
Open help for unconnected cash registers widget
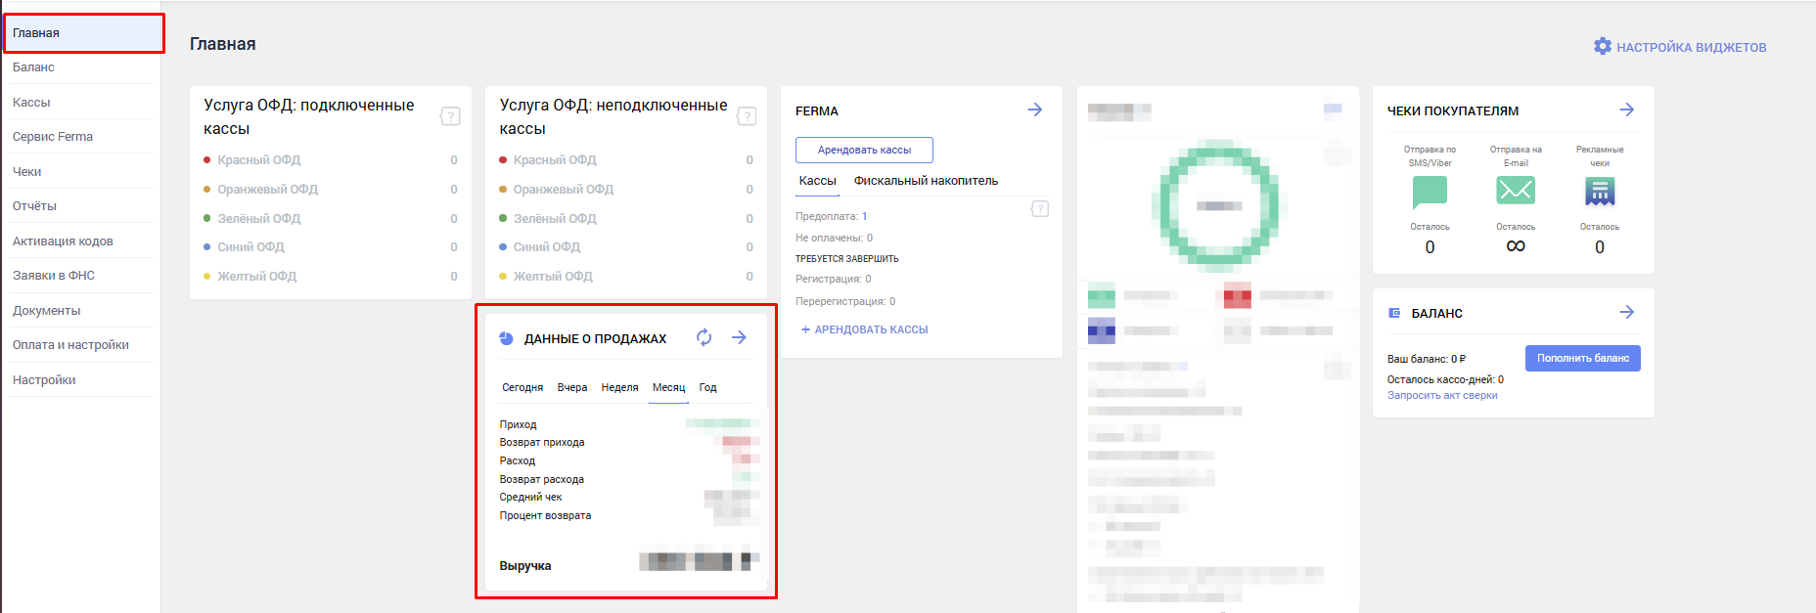[x=746, y=116]
